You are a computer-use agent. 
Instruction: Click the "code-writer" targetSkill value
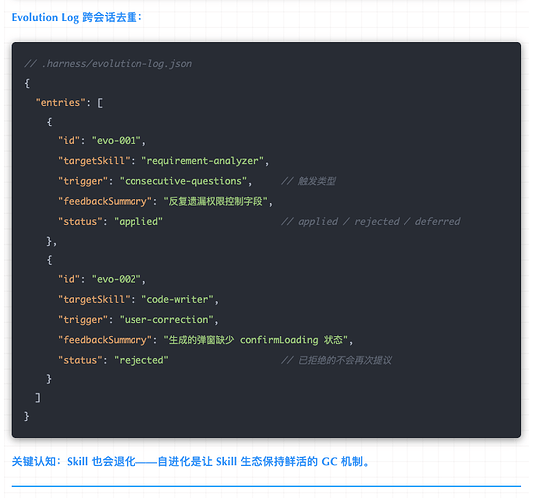pos(177,300)
